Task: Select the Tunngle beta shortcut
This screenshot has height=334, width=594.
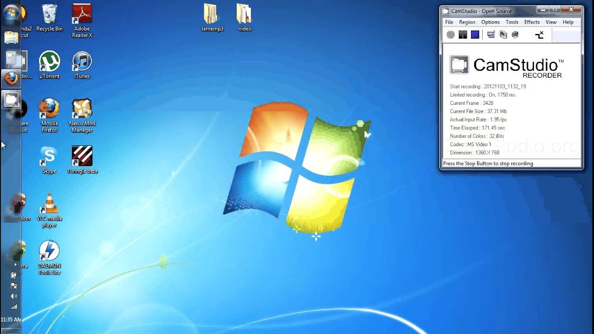Action: pos(82,160)
